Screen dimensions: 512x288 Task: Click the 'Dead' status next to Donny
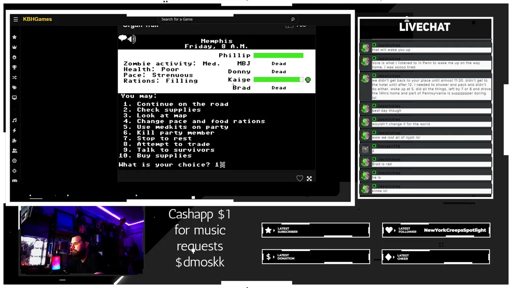(x=279, y=72)
